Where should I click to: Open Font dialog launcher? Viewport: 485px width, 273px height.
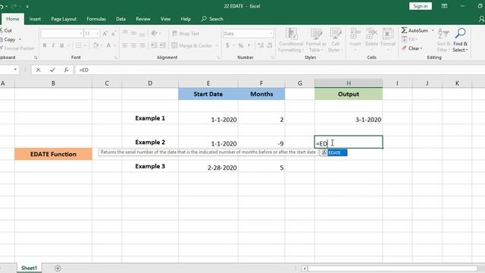(x=116, y=58)
